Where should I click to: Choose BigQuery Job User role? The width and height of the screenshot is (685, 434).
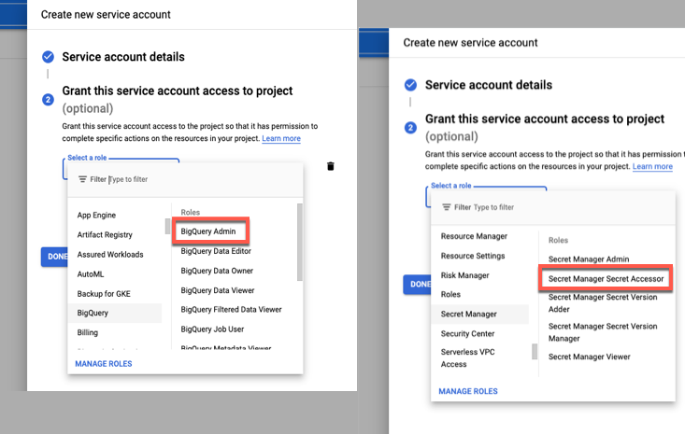point(212,329)
